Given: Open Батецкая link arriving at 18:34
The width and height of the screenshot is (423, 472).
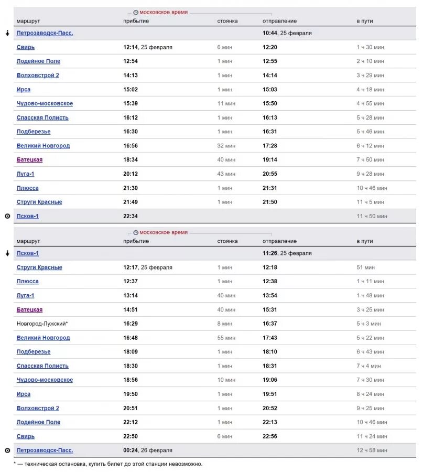Looking at the screenshot, I should tap(29, 159).
